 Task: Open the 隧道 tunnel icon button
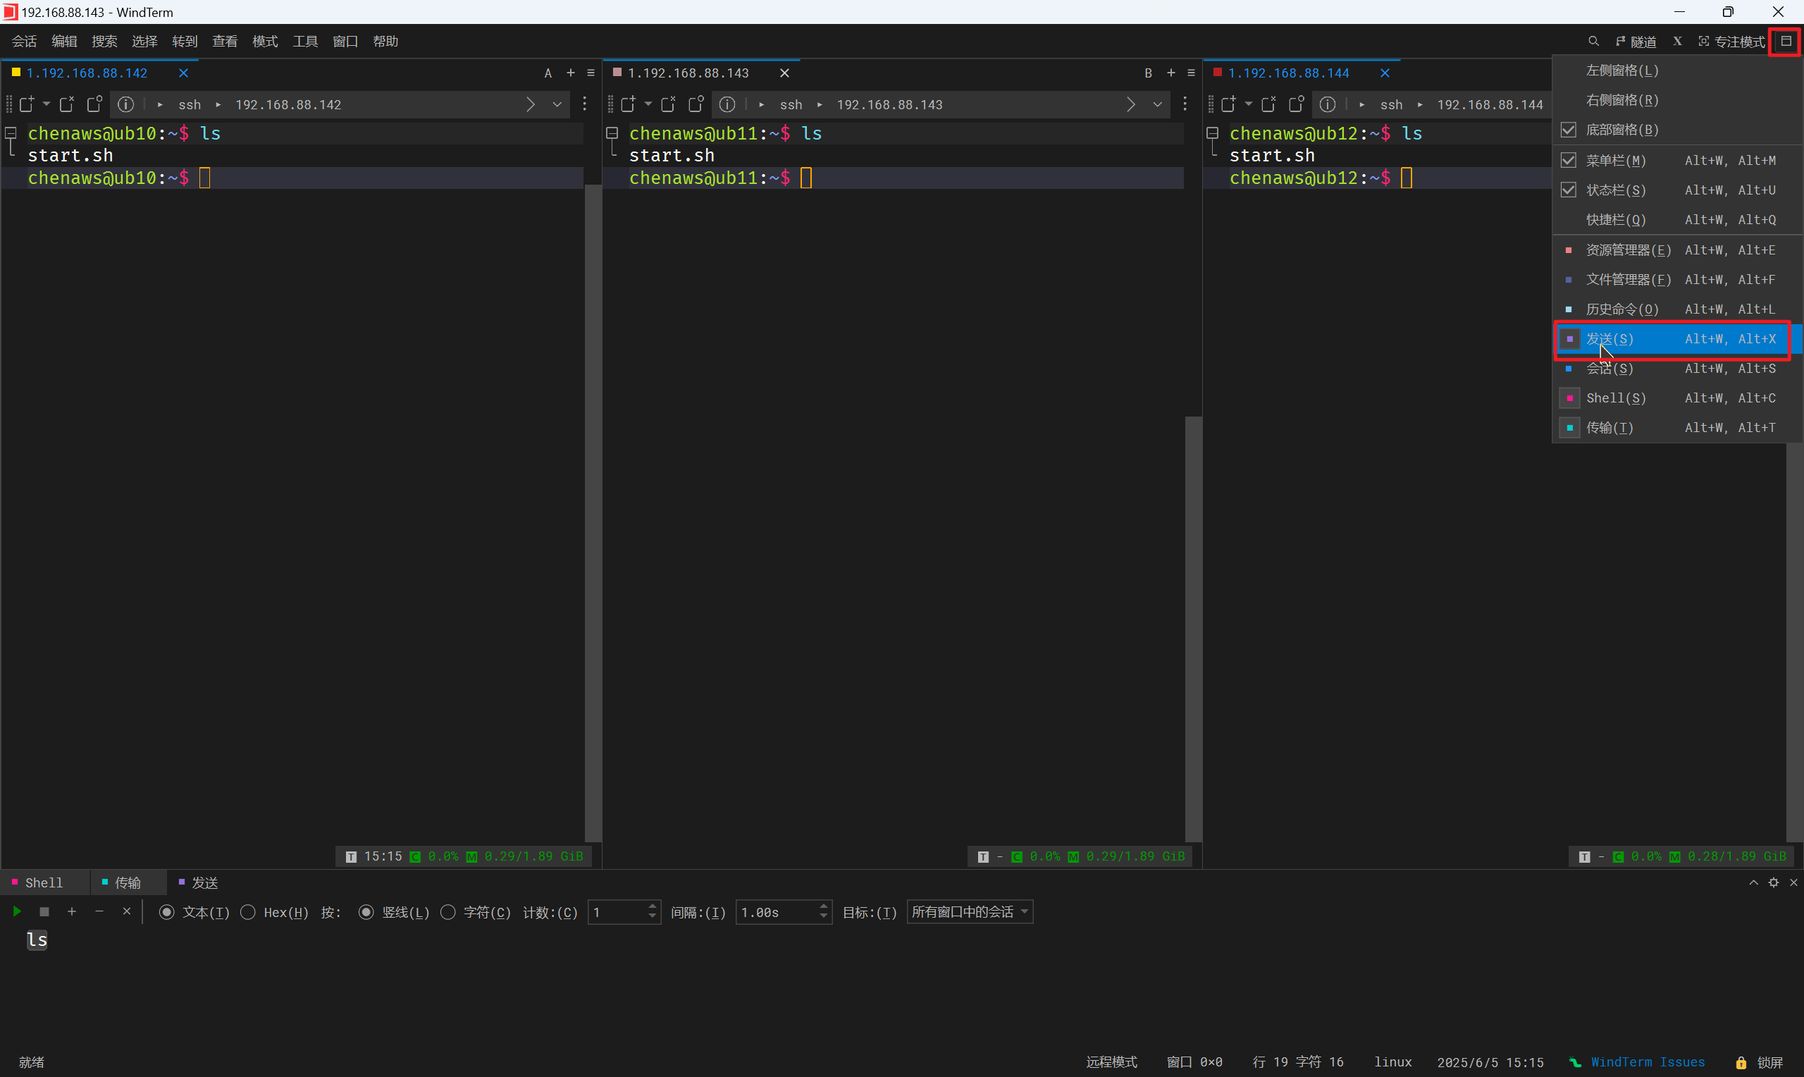pos(1636,42)
